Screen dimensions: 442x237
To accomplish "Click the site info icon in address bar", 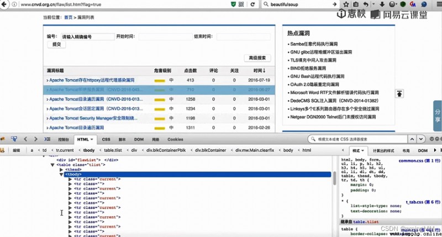I will click(14, 4).
